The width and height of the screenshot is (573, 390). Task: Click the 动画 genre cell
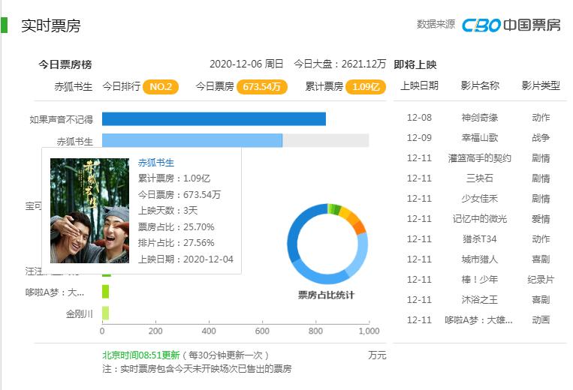pyautogui.click(x=541, y=320)
